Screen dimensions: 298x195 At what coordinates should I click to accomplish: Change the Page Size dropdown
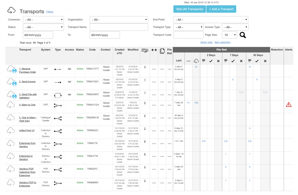coord(229,35)
